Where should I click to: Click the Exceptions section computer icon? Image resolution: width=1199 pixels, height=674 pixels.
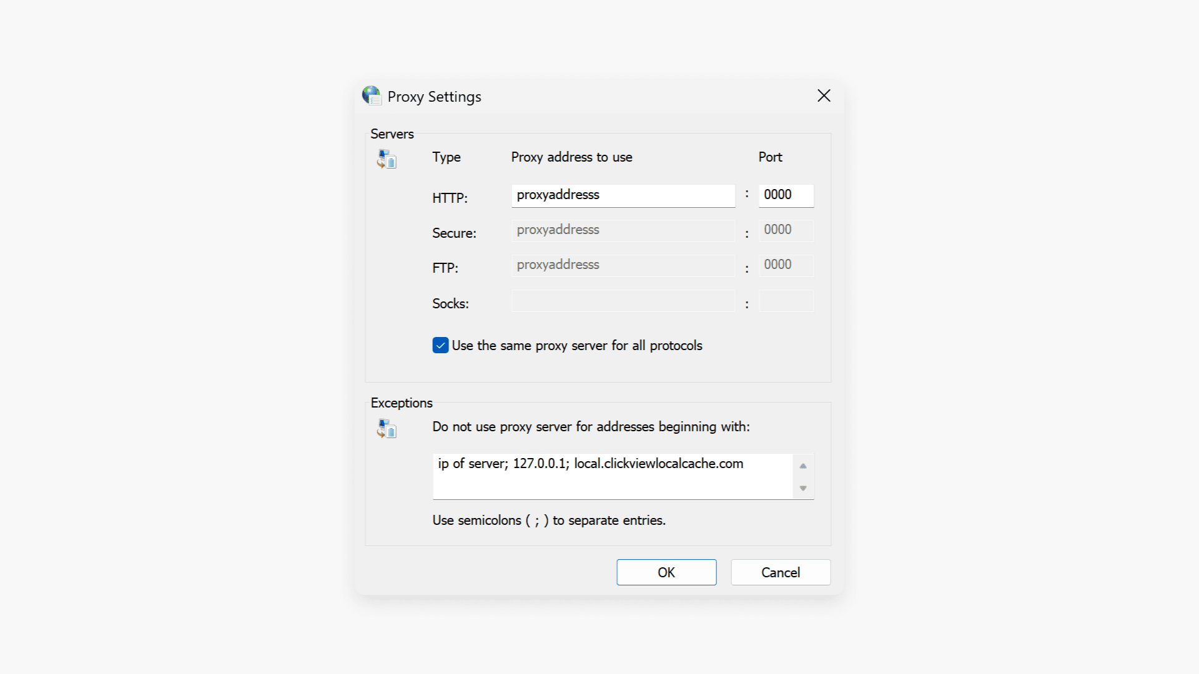pos(387,429)
